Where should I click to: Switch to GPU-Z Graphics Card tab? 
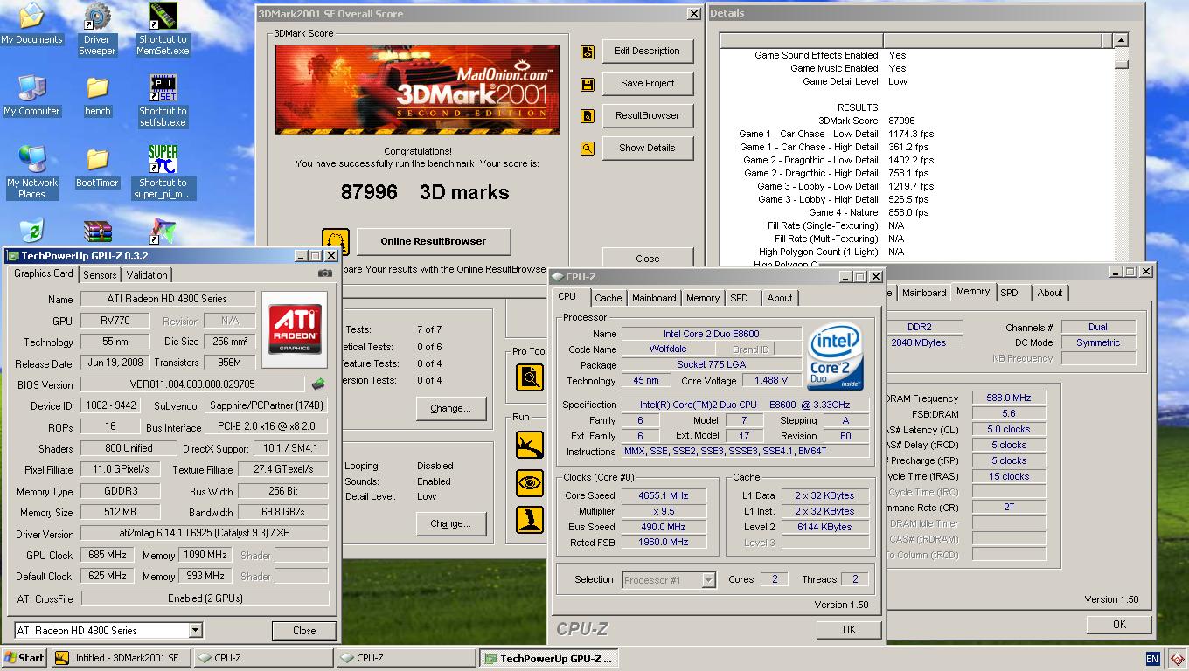coord(44,273)
